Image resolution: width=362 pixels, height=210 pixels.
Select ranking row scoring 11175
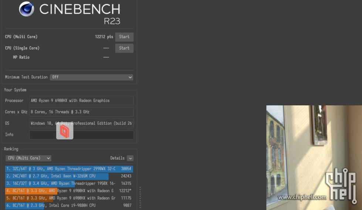(x=69, y=198)
